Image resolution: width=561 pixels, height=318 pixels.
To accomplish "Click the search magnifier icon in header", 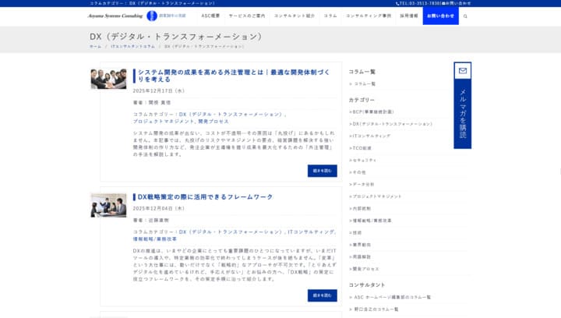I will pos(465,16).
